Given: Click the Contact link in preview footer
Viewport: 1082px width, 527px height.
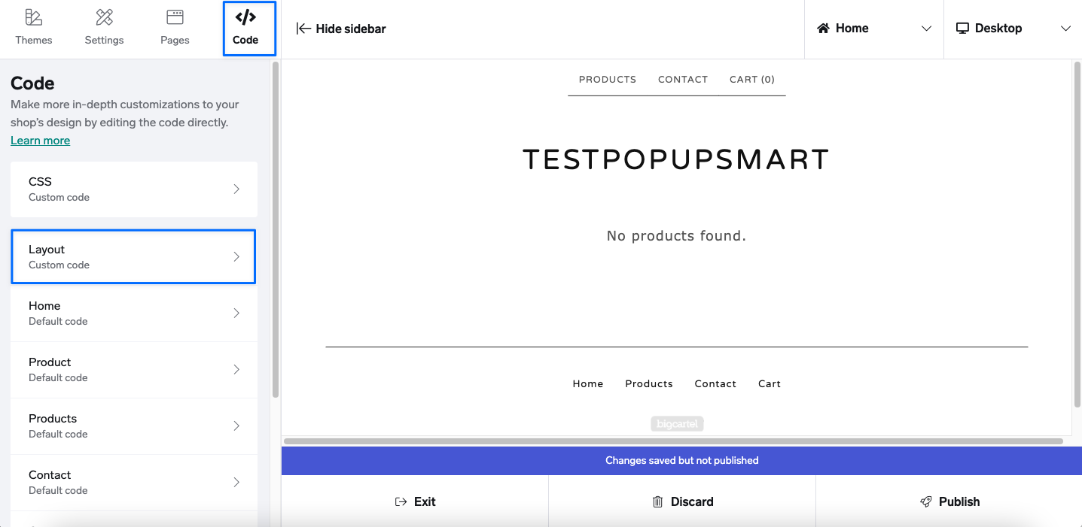Looking at the screenshot, I should click(715, 383).
